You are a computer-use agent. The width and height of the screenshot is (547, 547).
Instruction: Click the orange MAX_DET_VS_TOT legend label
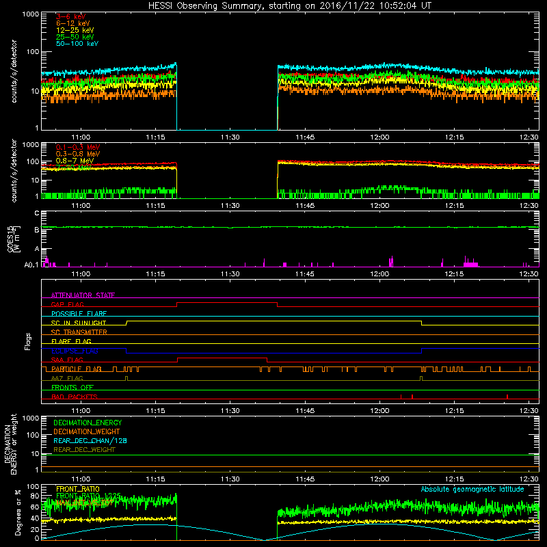[84, 503]
